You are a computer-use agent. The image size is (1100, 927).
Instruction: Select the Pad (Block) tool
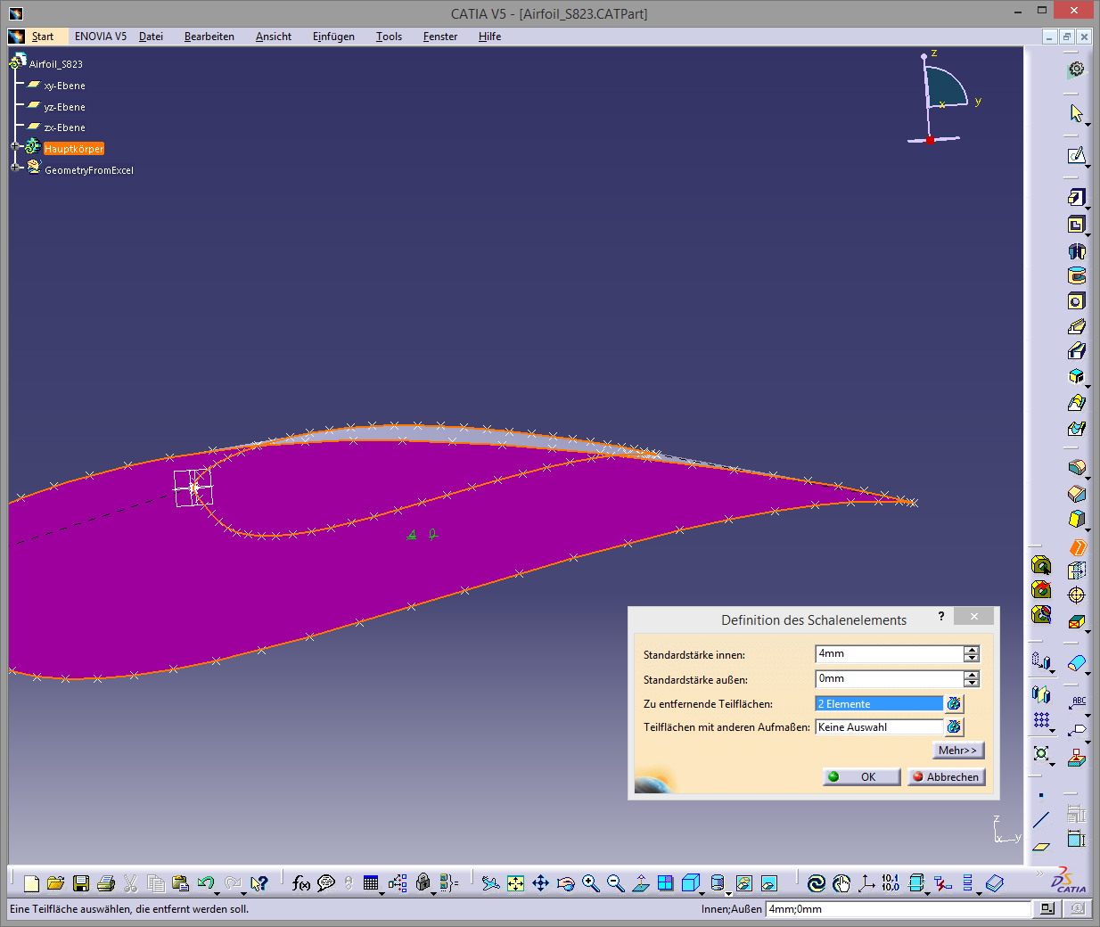click(1076, 197)
